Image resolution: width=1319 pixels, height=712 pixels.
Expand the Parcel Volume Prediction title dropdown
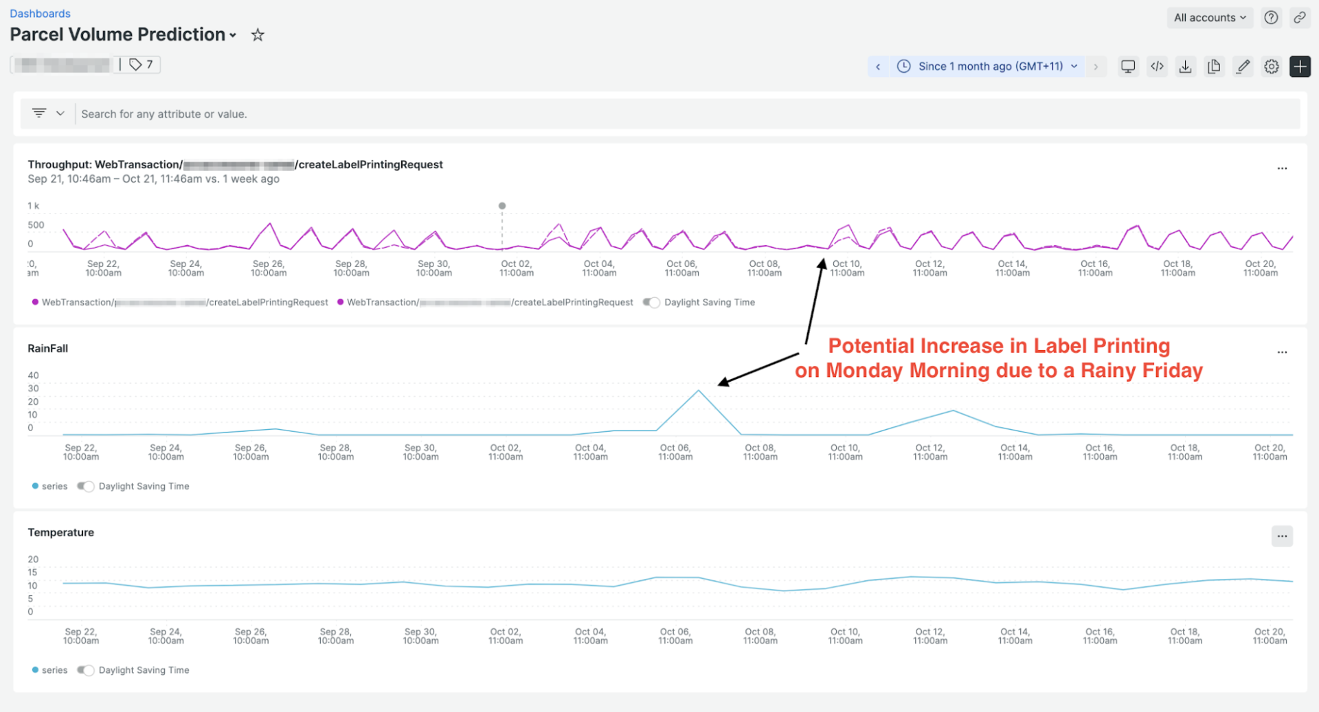coord(234,35)
